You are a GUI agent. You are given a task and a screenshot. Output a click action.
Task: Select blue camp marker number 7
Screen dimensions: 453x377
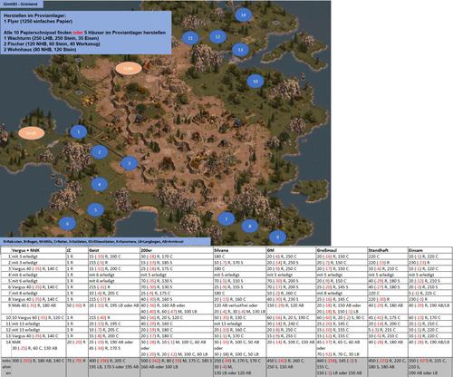pos(226,219)
